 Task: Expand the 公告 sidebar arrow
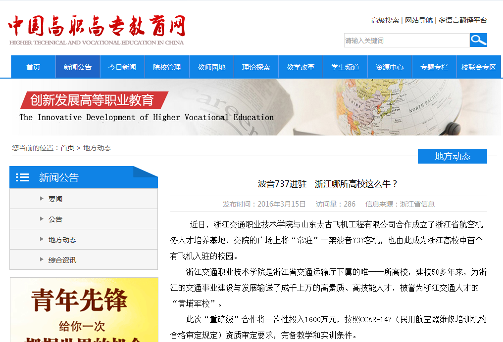coord(42,219)
